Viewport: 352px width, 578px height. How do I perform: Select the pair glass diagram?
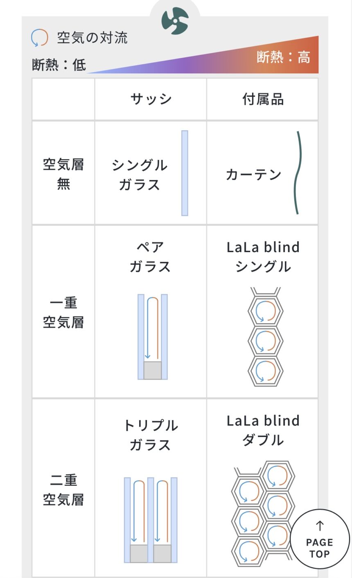click(153, 337)
